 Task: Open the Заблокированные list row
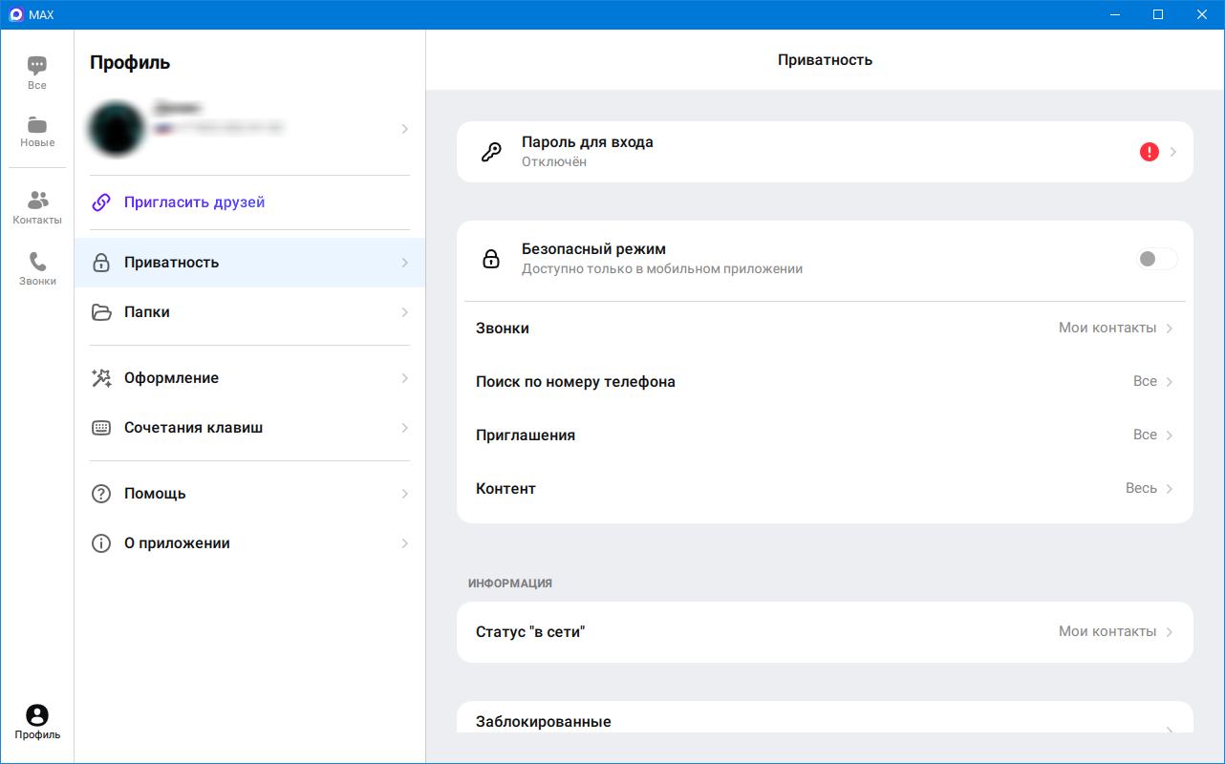(824, 722)
